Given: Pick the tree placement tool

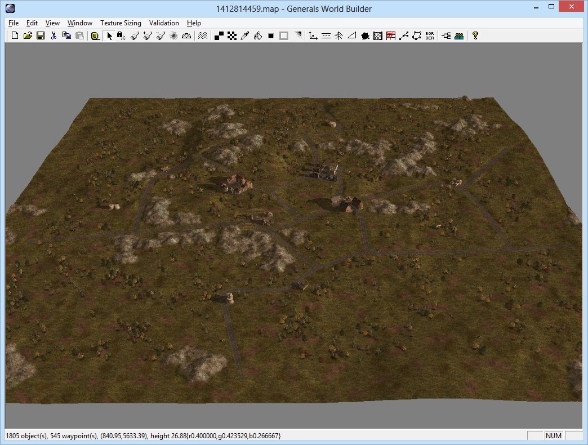Looking at the screenshot, I should 338,35.
